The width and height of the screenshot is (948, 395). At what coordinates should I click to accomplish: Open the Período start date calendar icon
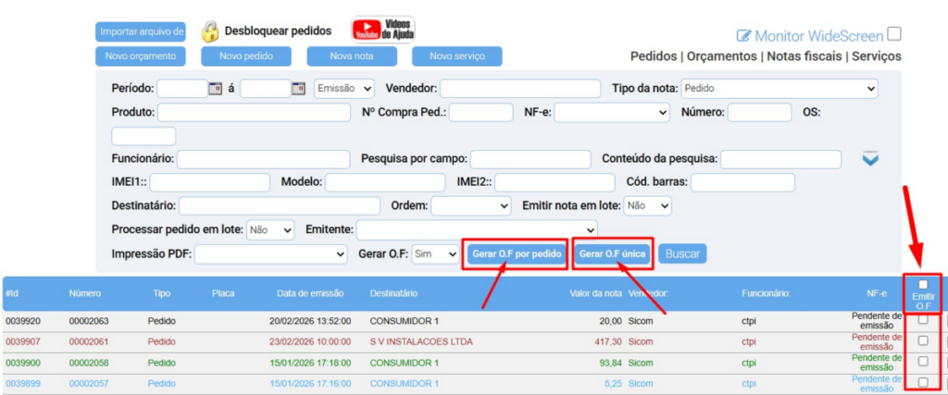point(216,88)
